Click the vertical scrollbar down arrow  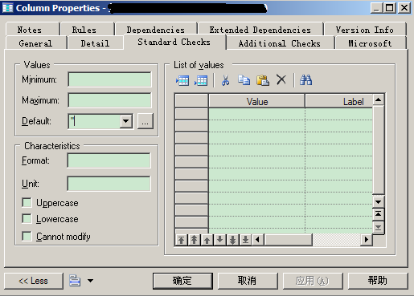(378, 202)
